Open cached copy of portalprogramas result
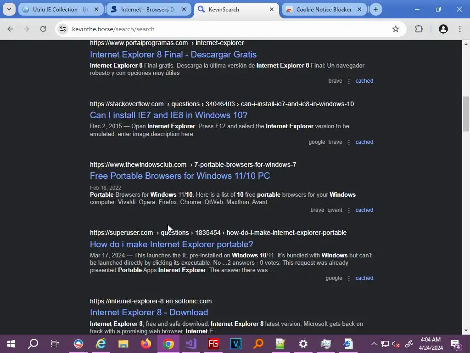The height and width of the screenshot is (353, 470). [364, 81]
